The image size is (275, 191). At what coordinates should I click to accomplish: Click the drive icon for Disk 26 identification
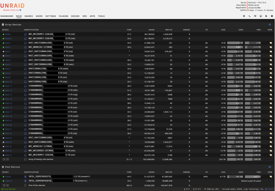25,151
